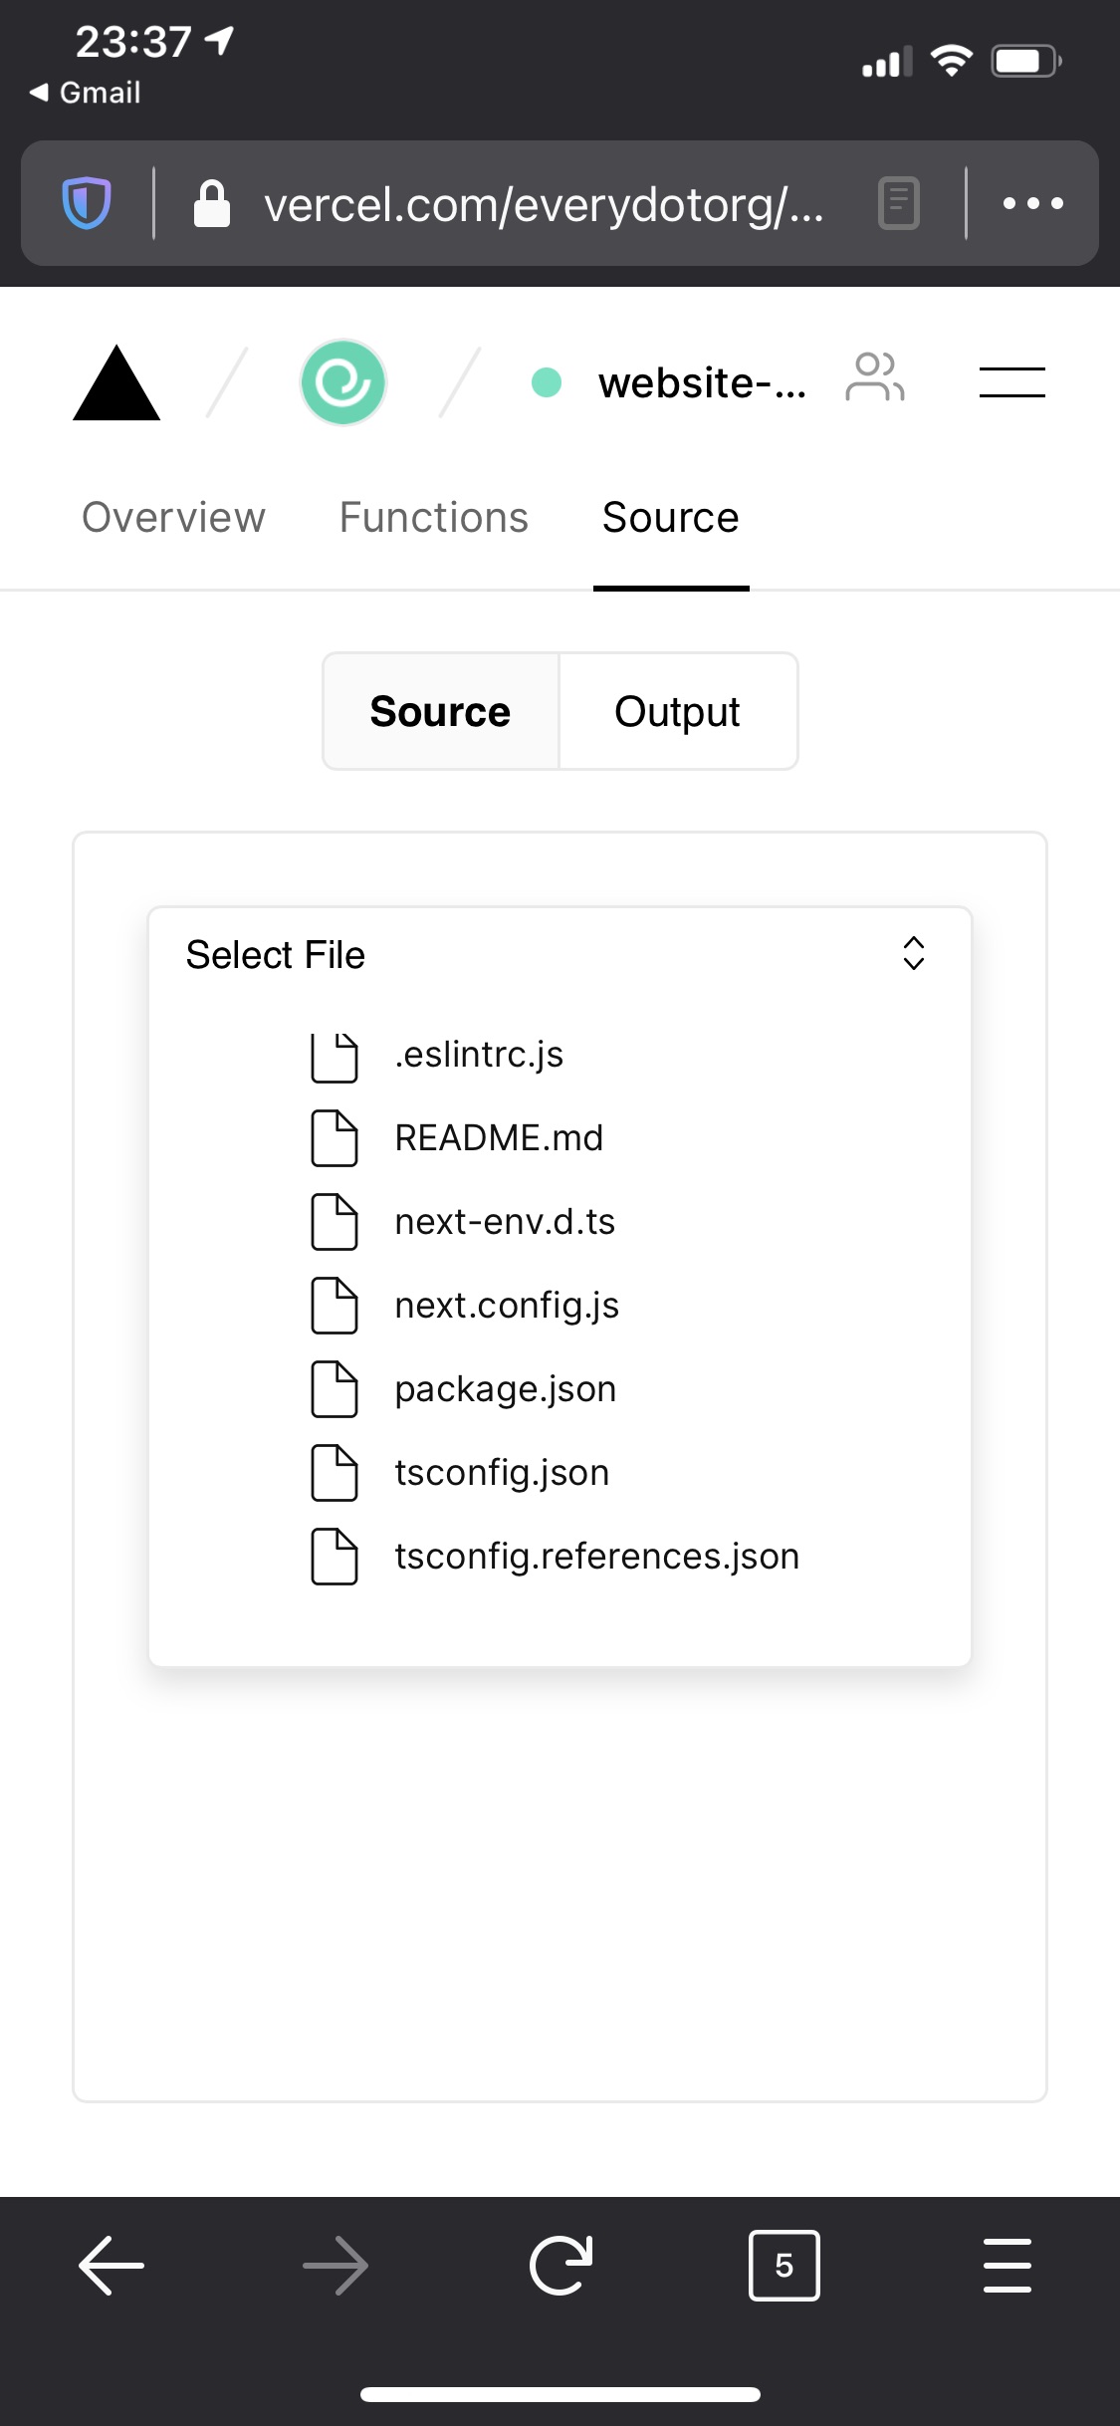Screen dimensions: 1120x2426
Task: Tap the battery status icon
Action: 1026,62
